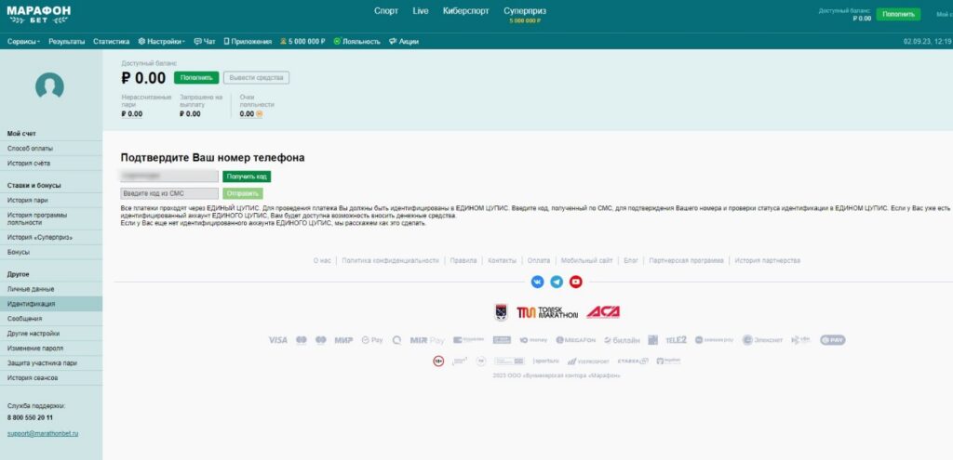Open История пари in the sidebar
Viewport: 953px width, 460px height.
tap(51, 201)
